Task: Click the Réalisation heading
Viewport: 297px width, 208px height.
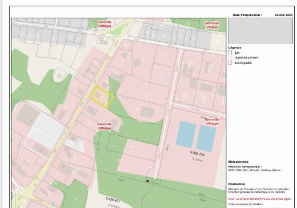Action: pyautogui.click(x=236, y=184)
